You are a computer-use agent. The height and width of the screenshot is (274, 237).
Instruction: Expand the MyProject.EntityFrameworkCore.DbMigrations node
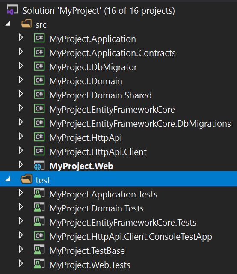21,122
